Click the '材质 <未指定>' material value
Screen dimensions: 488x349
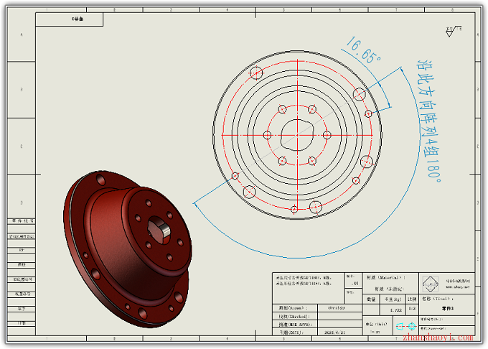(x=389, y=289)
